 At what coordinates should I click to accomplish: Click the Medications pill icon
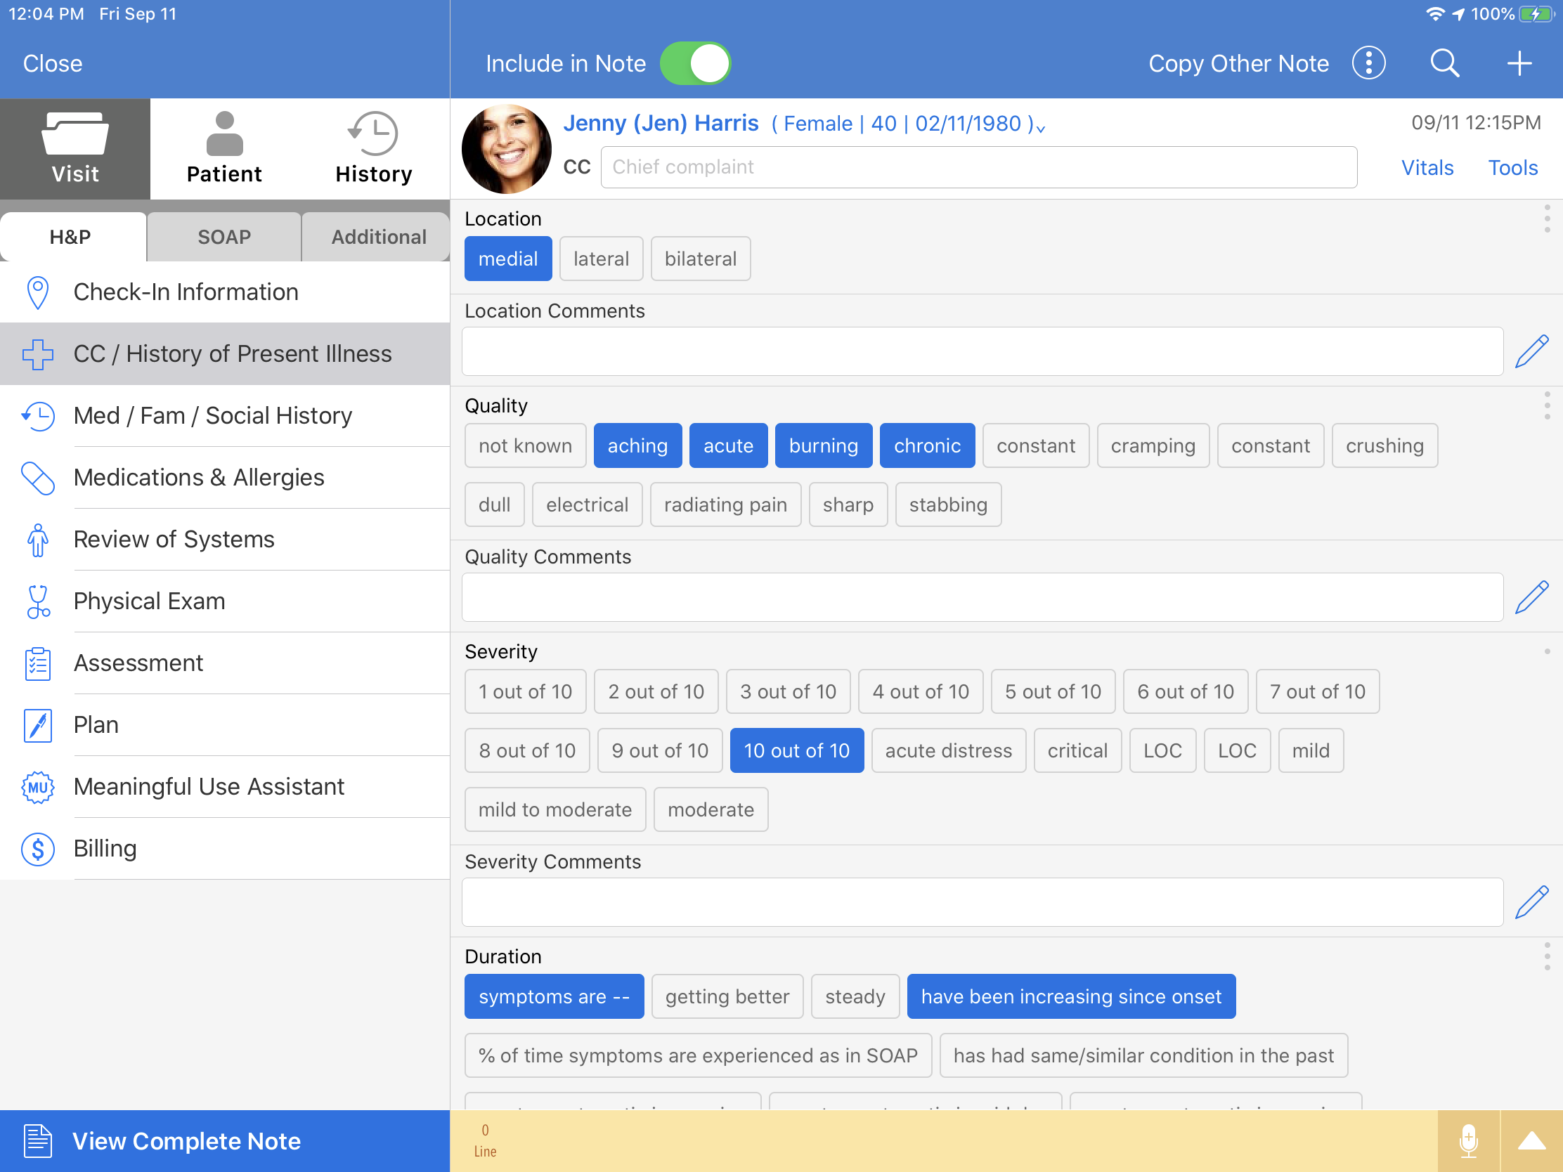37,478
